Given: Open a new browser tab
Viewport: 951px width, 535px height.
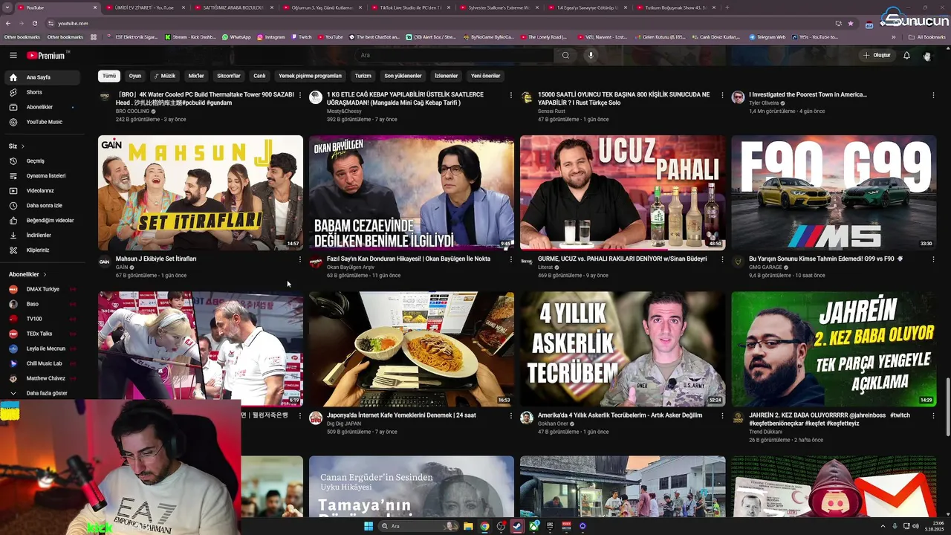Looking at the screenshot, I should coord(727,7).
